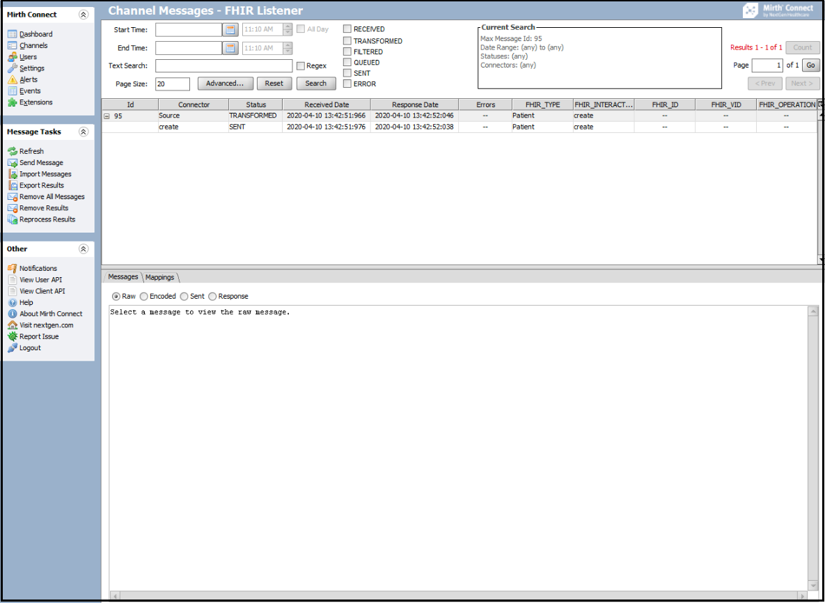
Task: Open the Remove All Messages link
Action: tap(52, 197)
